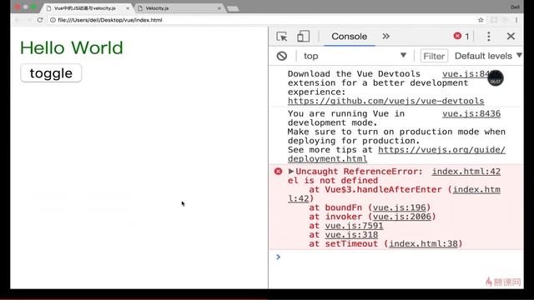Click the page info icon in address bar
Viewport: 534px width, 300px height.
53,20
